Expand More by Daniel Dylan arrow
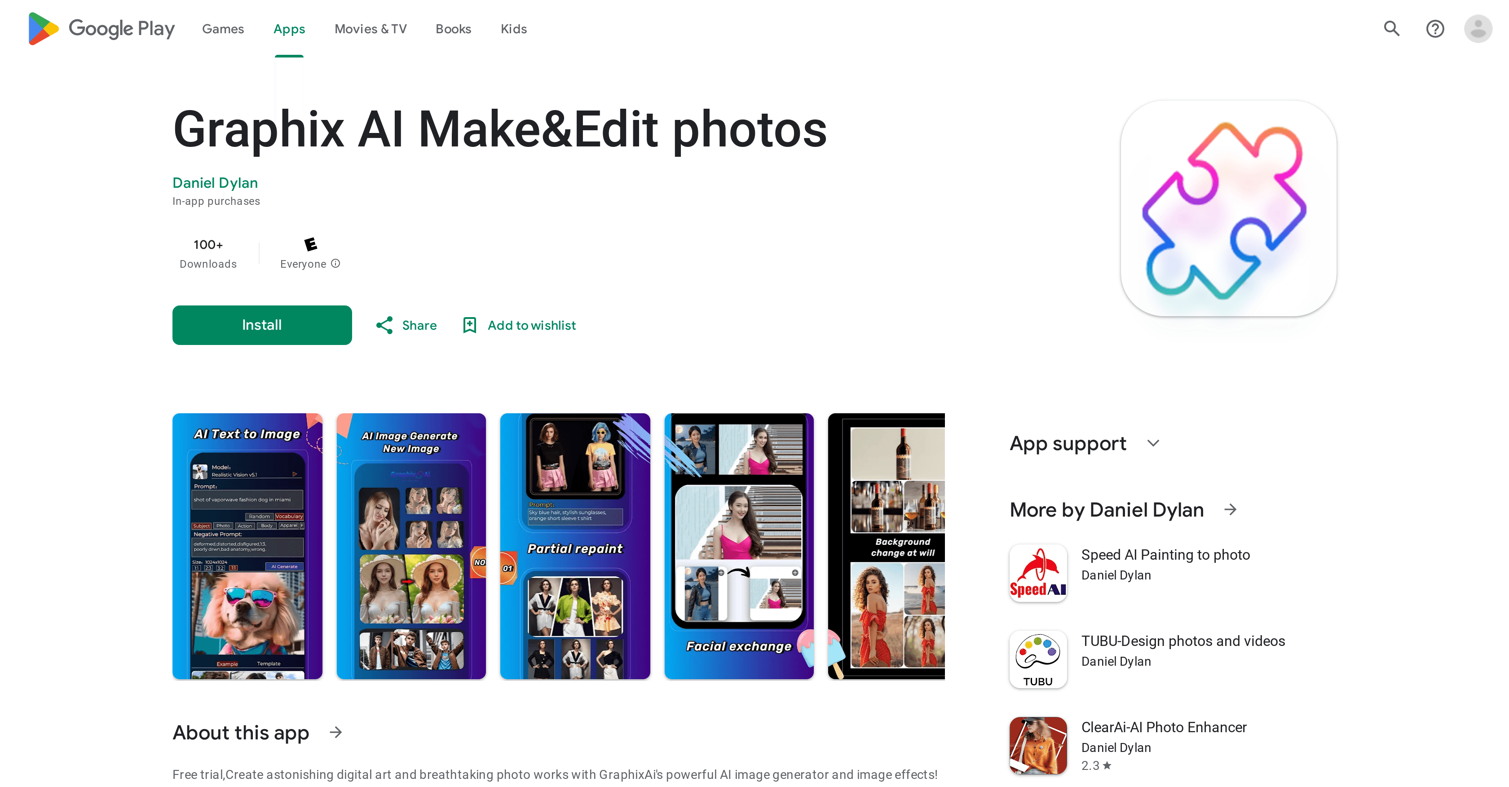Screen dimensions: 1509x787 pyautogui.click(x=1230, y=510)
